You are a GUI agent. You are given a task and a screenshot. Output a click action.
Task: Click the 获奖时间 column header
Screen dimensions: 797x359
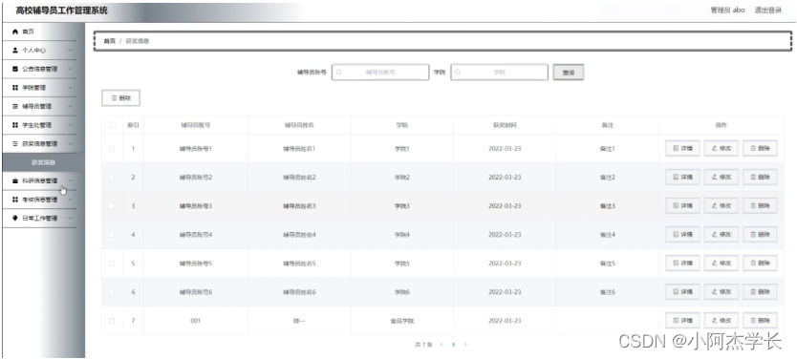(x=505, y=125)
